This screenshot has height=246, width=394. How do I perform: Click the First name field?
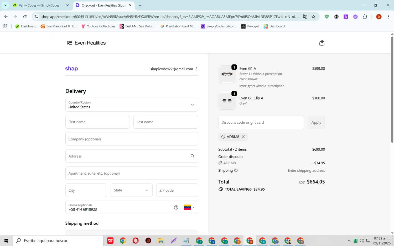pyautogui.click(x=98, y=122)
